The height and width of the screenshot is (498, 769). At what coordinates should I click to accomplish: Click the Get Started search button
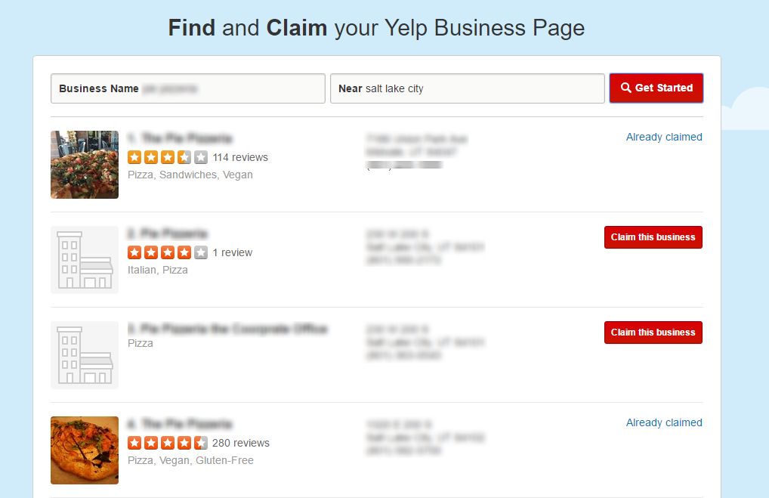click(x=656, y=88)
